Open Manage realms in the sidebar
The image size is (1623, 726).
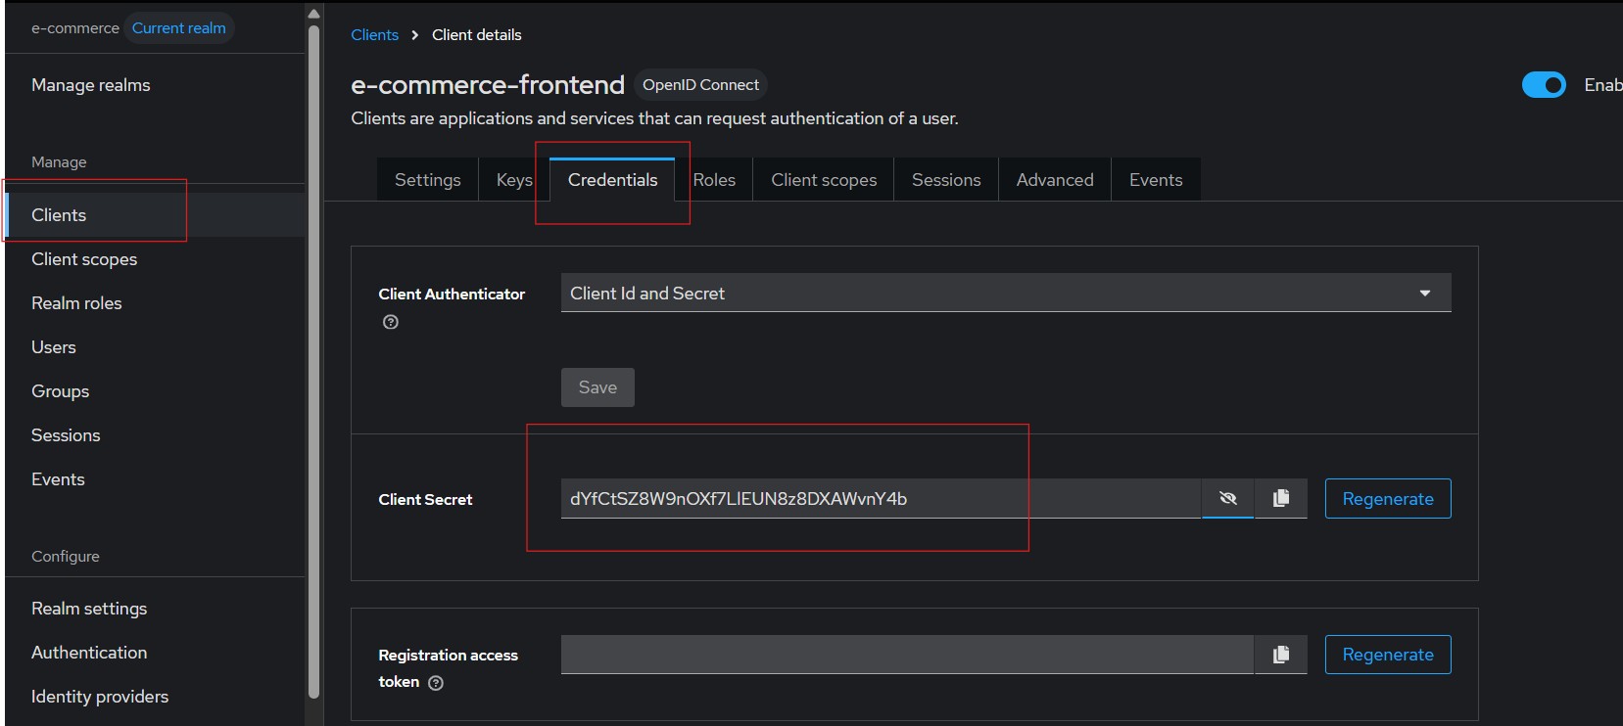(91, 85)
